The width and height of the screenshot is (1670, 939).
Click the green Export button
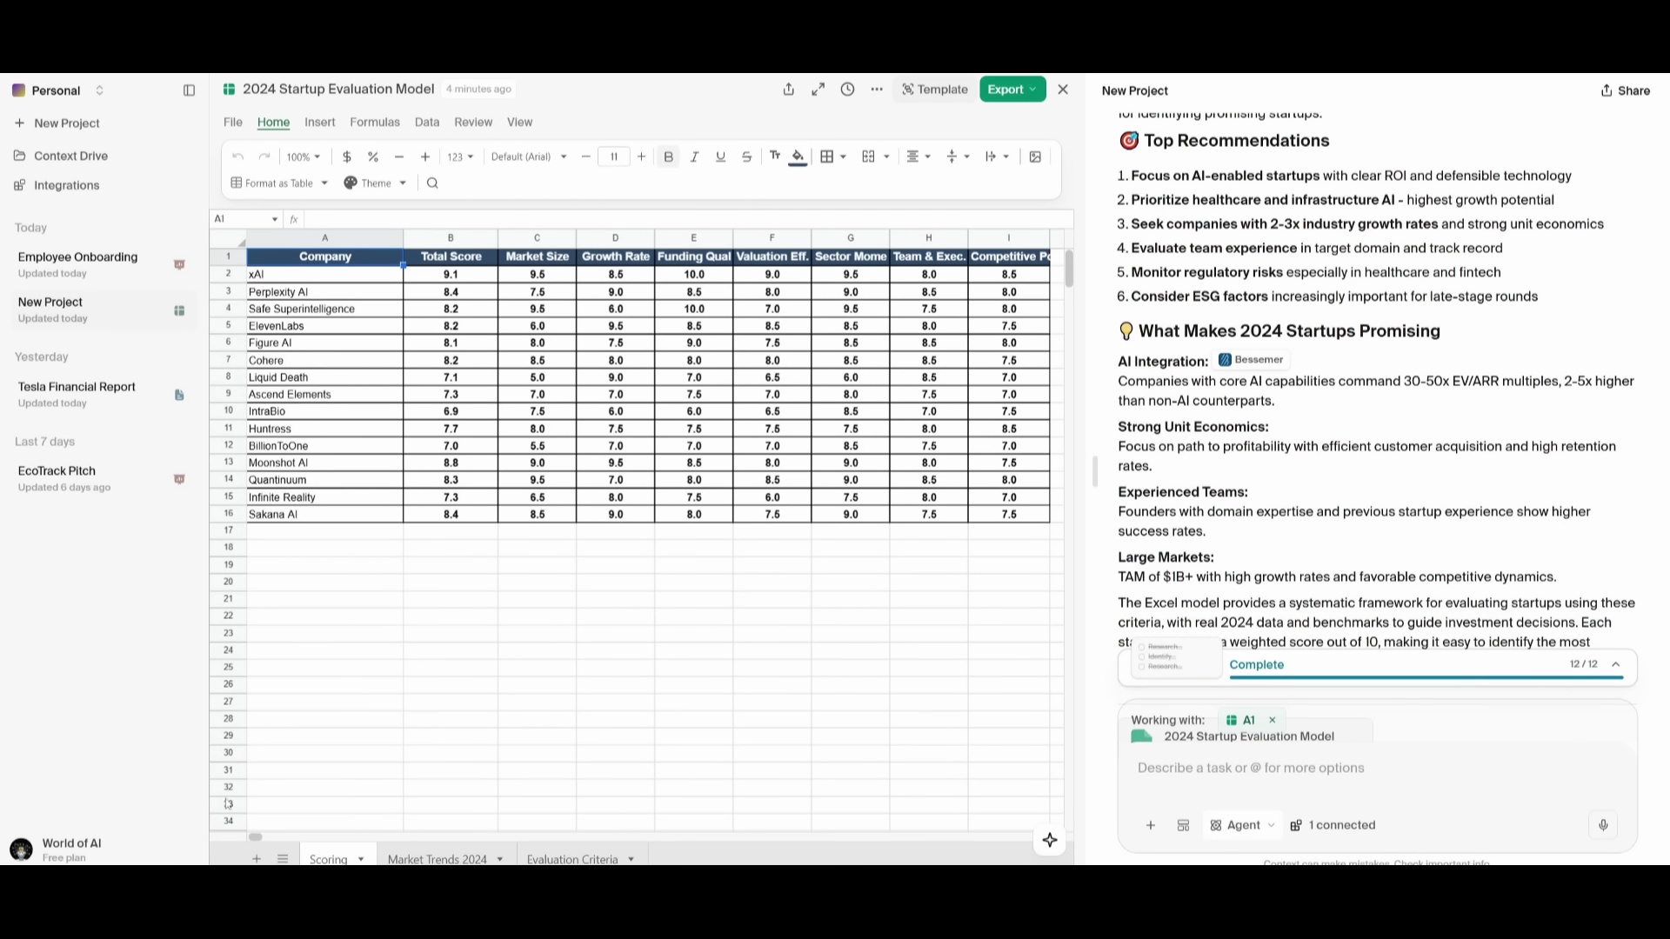coord(1012,90)
